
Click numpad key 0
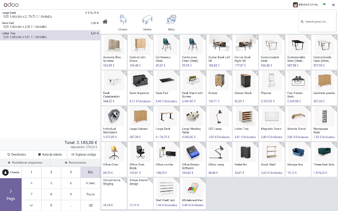coord(51,205)
